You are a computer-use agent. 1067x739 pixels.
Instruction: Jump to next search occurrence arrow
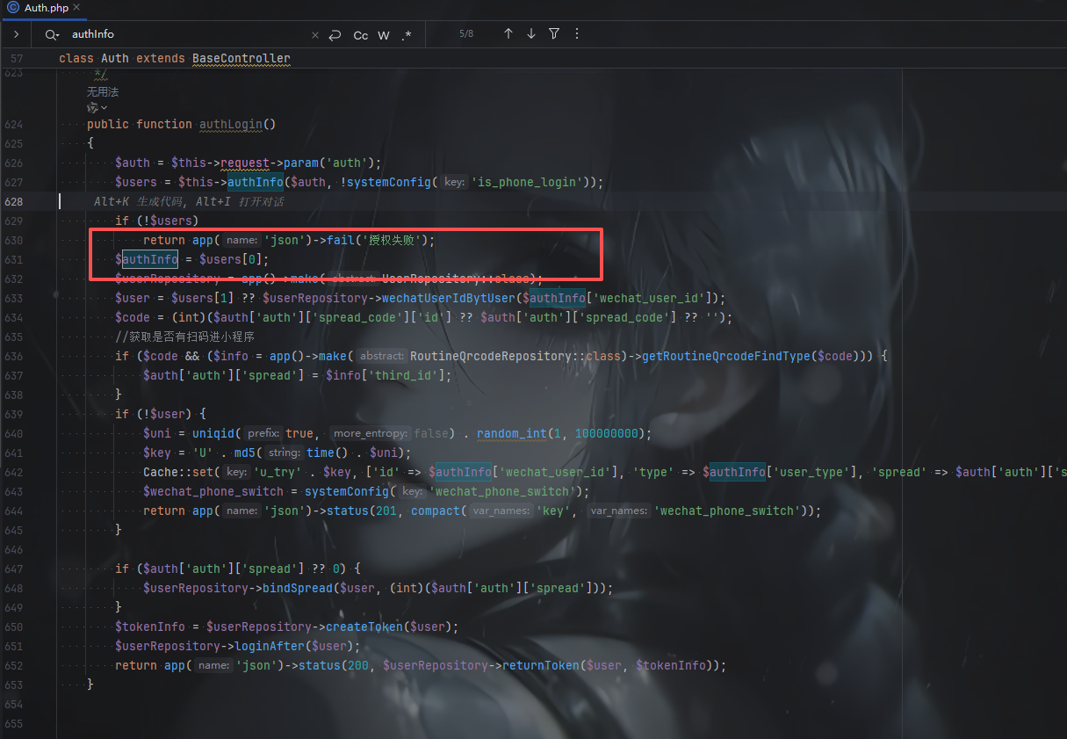[531, 34]
